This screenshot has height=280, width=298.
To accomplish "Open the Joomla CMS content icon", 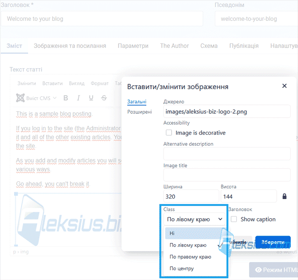I will point(20,98).
